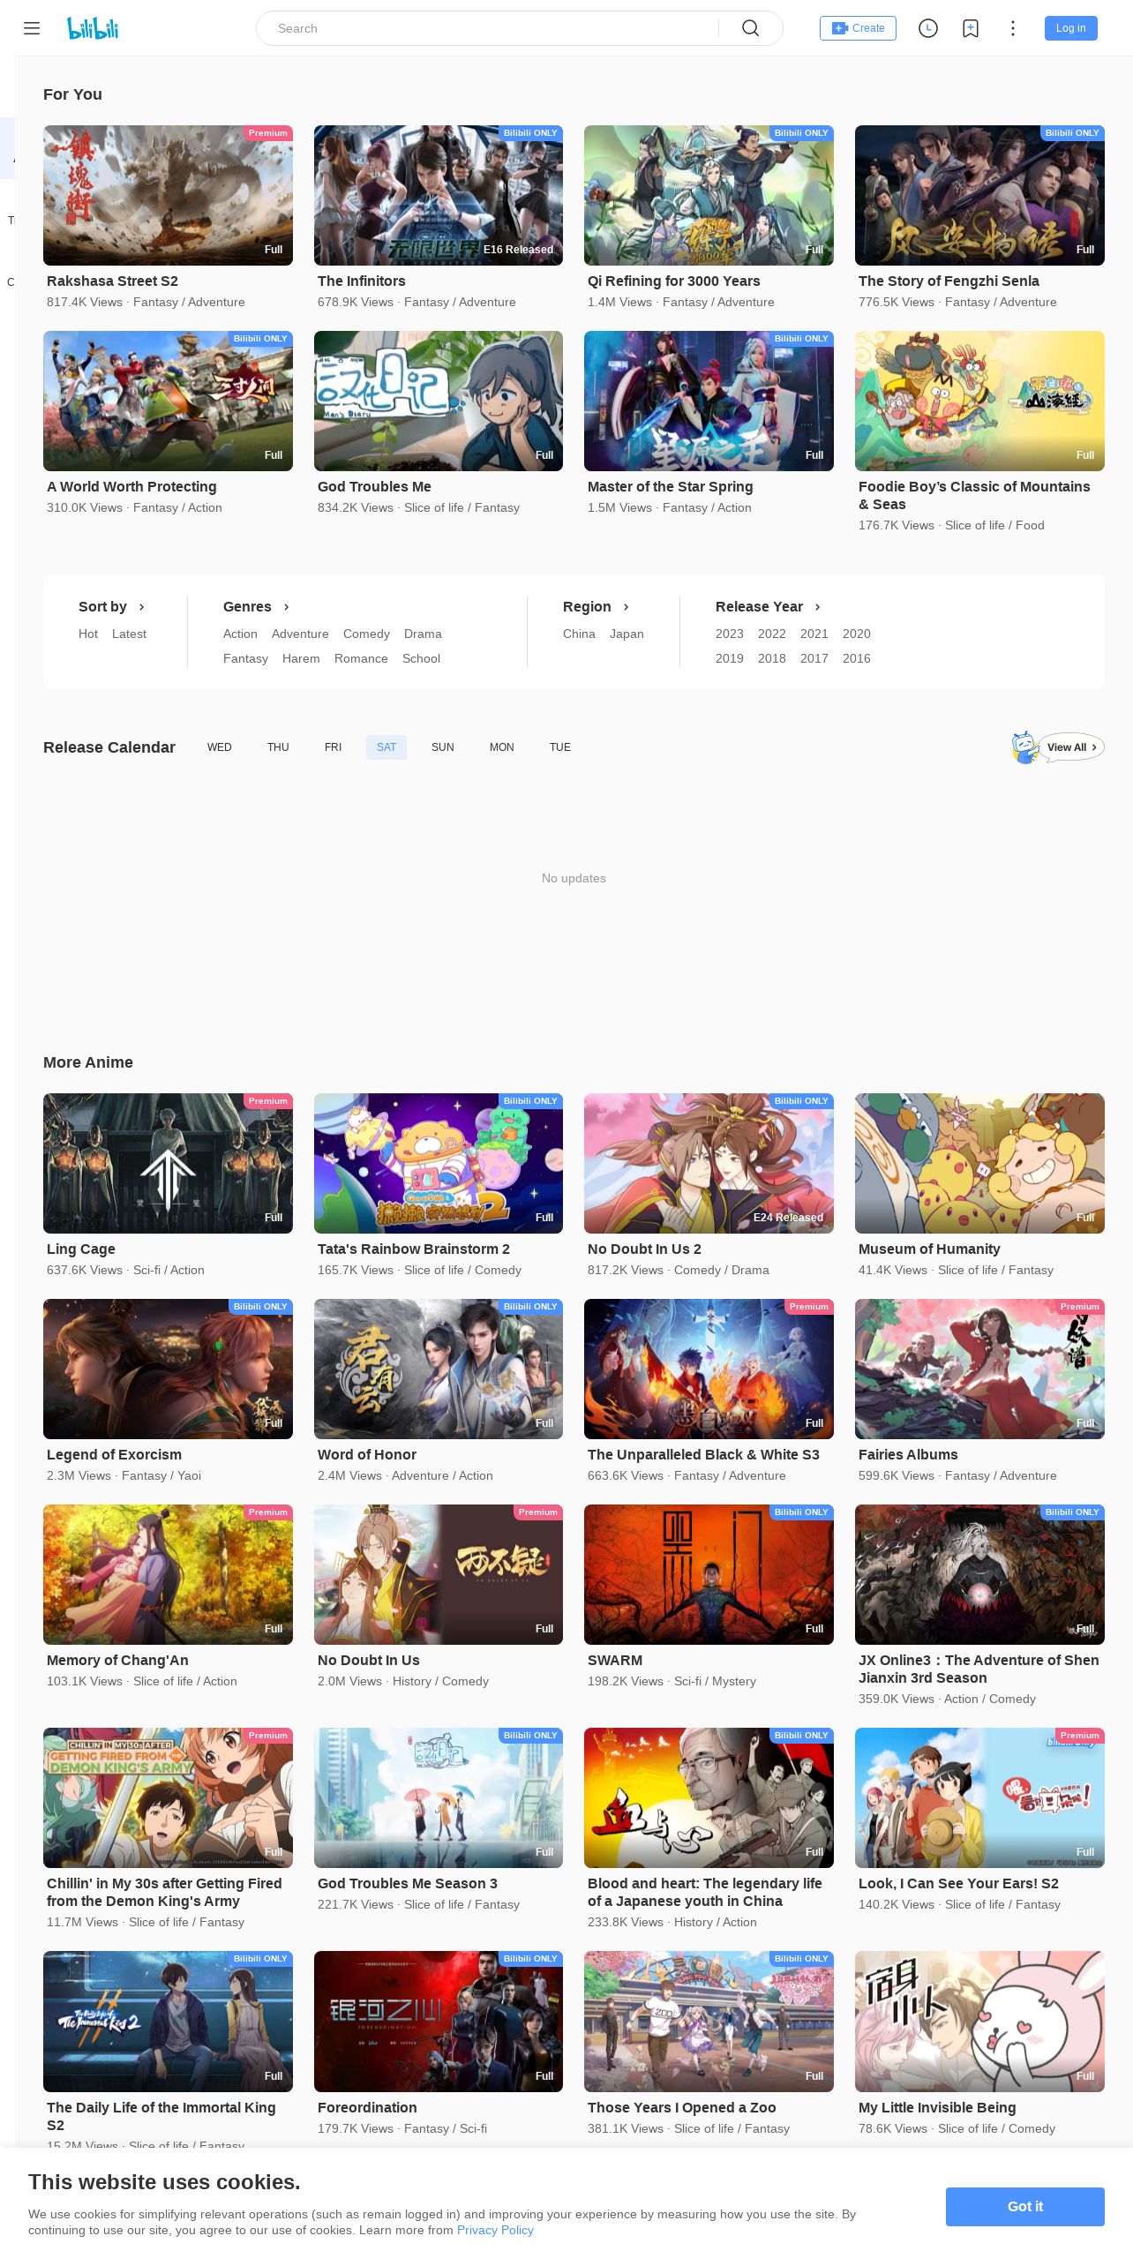Viewport: 1133px width, 2266px height.
Task: Open Legend of Exorcism thumbnail
Action: [168, 1369]
